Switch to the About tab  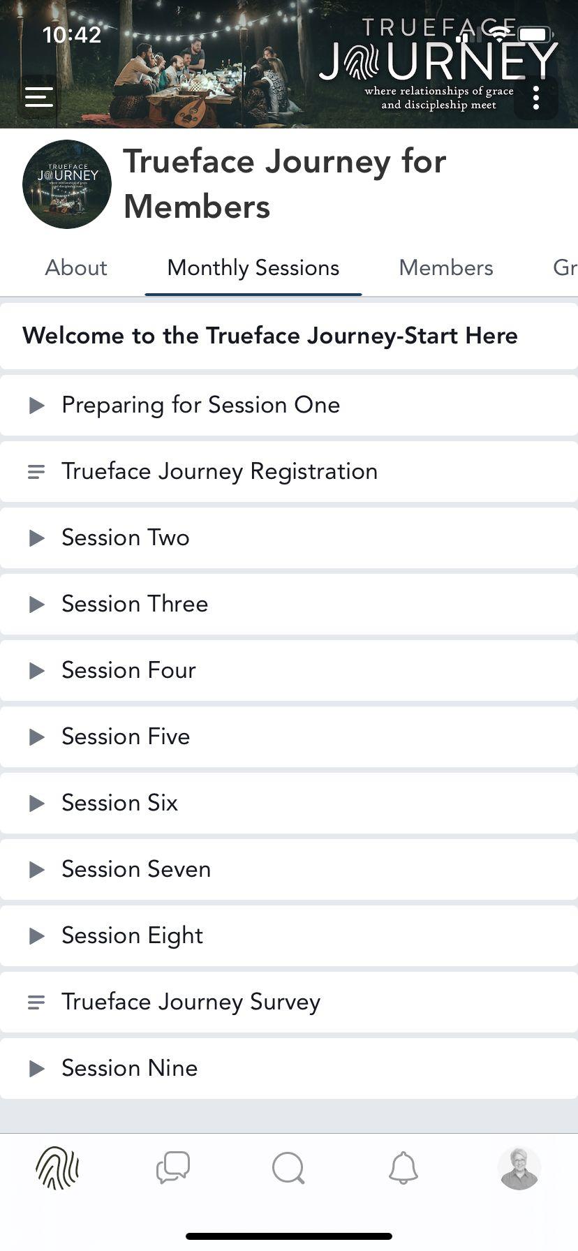(76, 268)
